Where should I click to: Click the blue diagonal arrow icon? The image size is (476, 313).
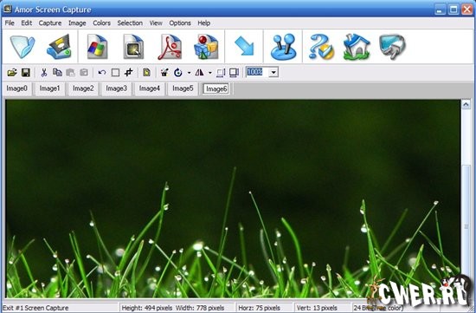click(x=244, y=46)
